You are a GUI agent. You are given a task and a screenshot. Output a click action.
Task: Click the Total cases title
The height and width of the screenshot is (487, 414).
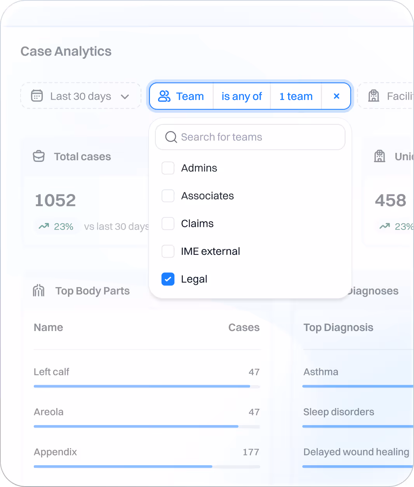pyautogui.click(x=82, y=156)
